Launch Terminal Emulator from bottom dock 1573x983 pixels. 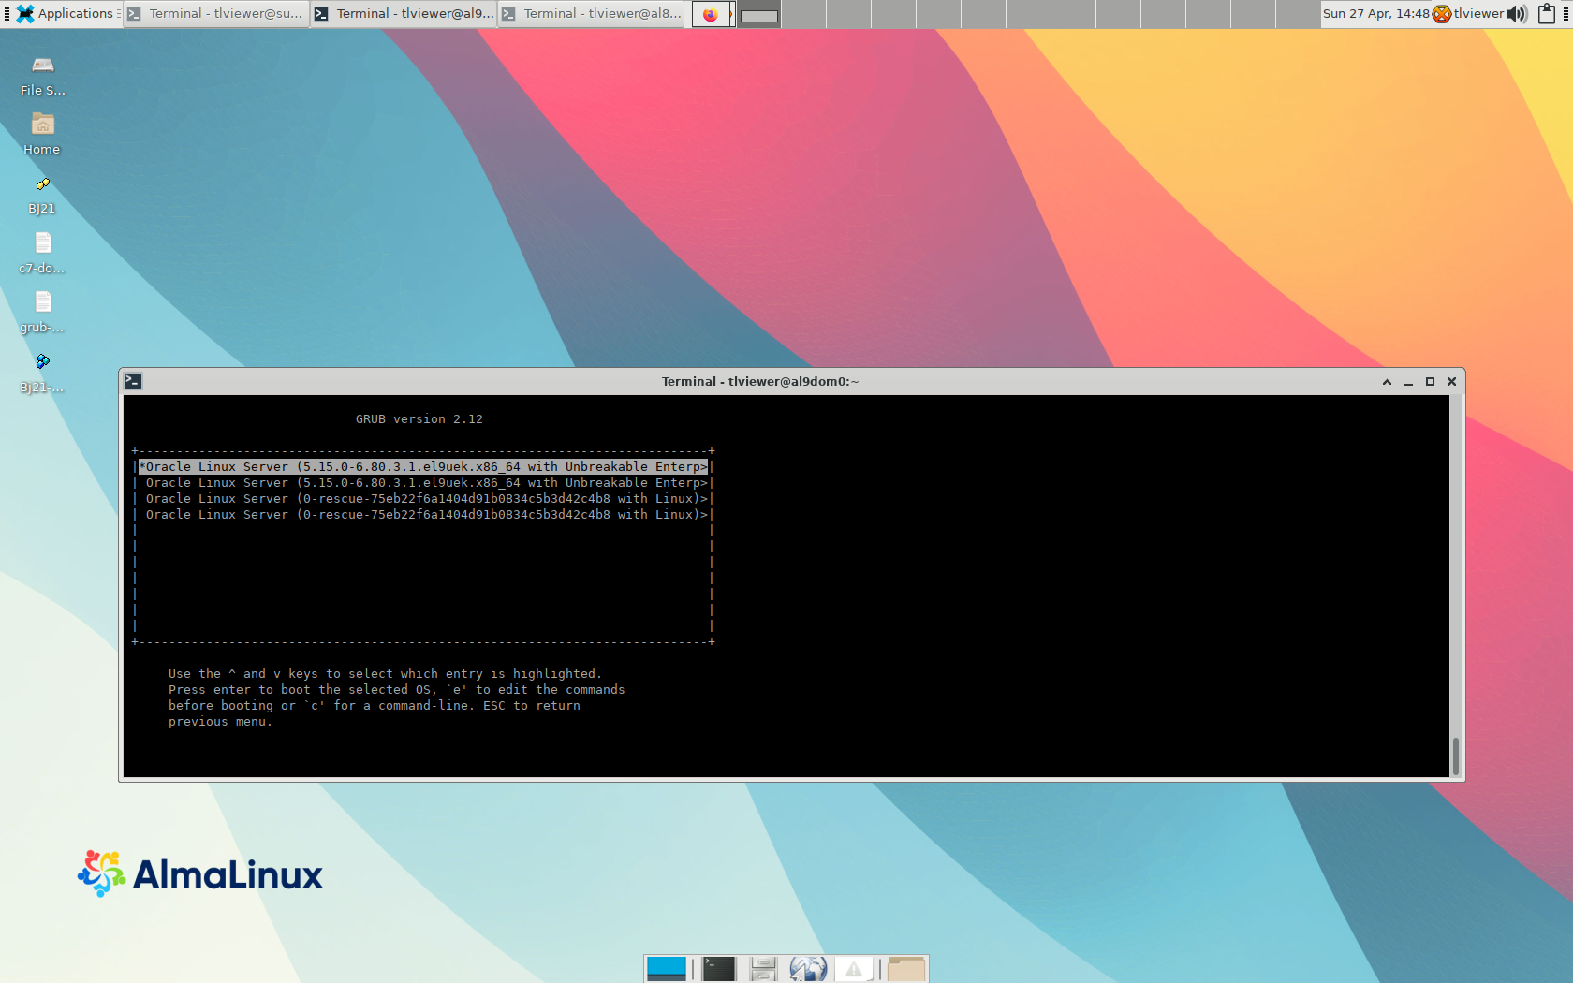[719, 968]
